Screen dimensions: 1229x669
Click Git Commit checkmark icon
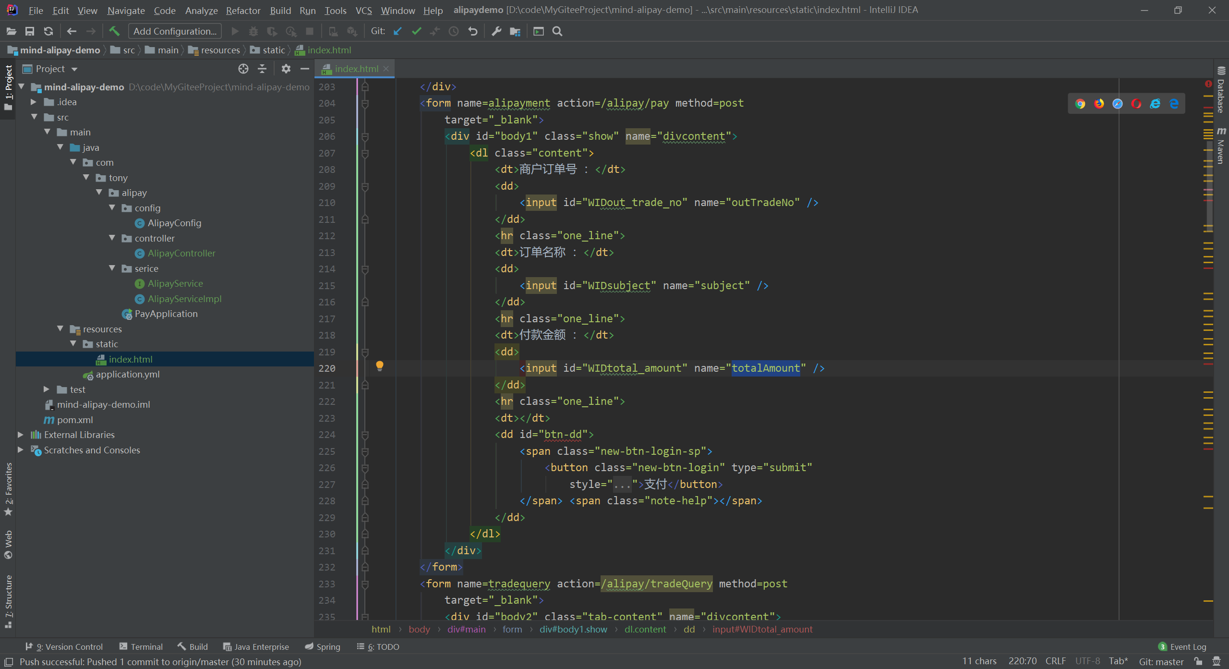tap(416, 31)
